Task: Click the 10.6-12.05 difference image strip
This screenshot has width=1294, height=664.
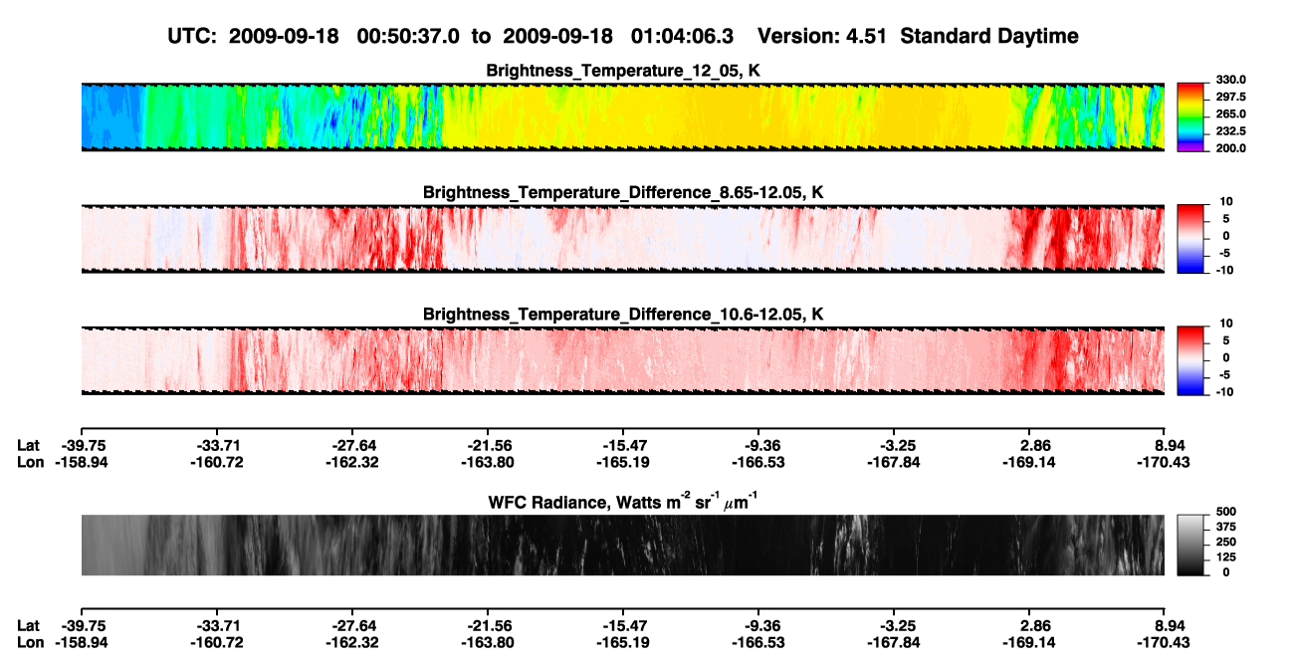Action: point(622,360)
